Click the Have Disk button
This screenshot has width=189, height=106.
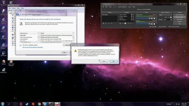[x=67, y=45]
